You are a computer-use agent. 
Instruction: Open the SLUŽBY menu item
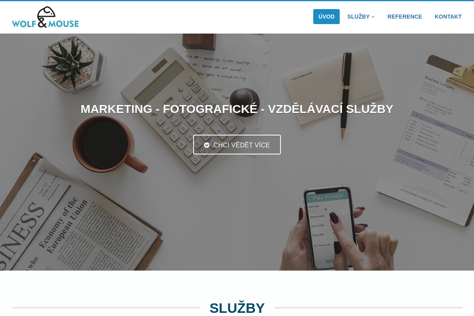point(361,17)
